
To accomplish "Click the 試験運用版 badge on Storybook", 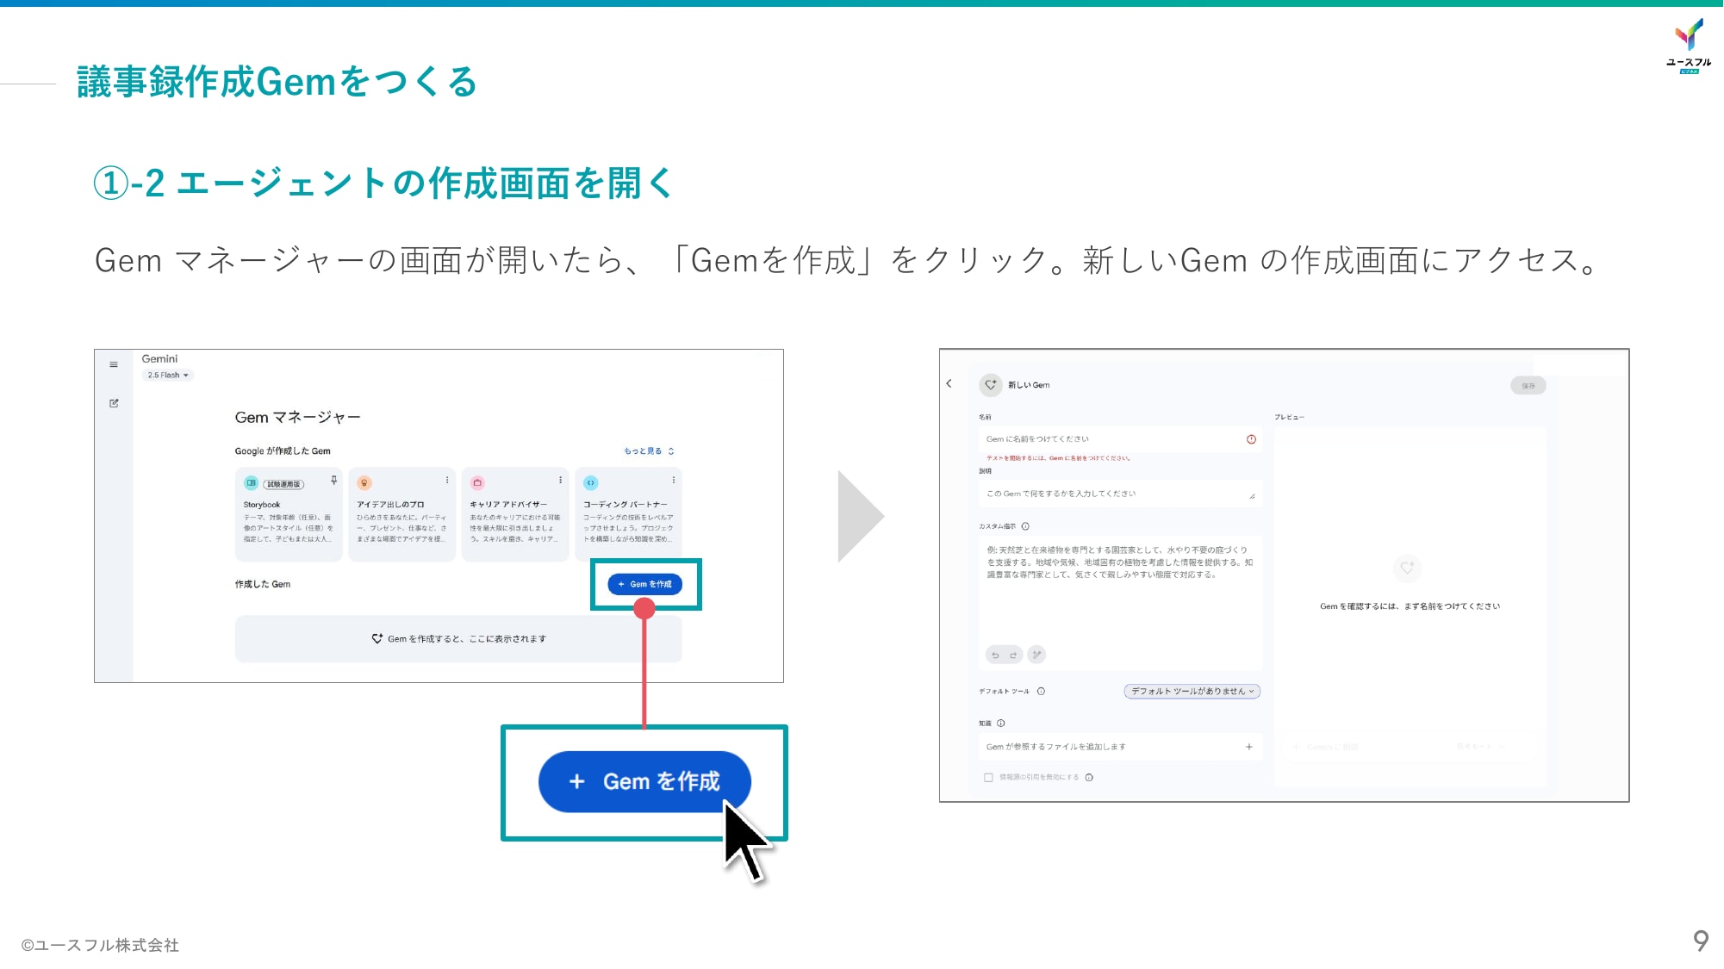I will point(283,484).
